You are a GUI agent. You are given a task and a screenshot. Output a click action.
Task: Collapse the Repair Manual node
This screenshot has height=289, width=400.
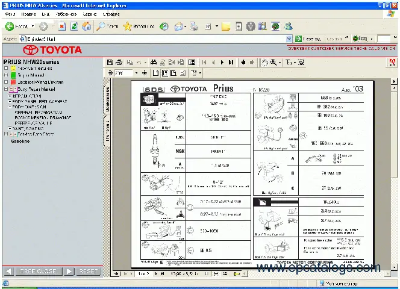(x=6, y=75)
